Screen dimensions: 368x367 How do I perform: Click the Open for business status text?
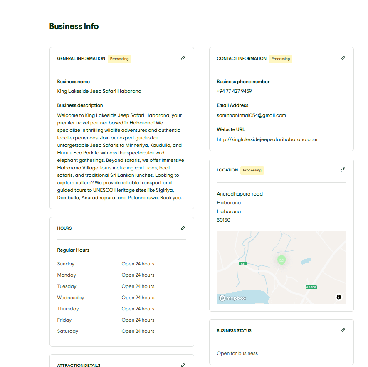click(237, 353)
